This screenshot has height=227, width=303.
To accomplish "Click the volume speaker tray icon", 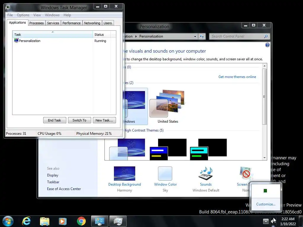I will tap(273, 221).
